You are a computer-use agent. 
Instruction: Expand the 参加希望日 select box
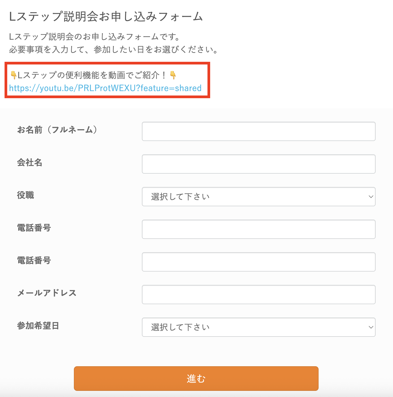pyautogui.click(x=258, y=327)
